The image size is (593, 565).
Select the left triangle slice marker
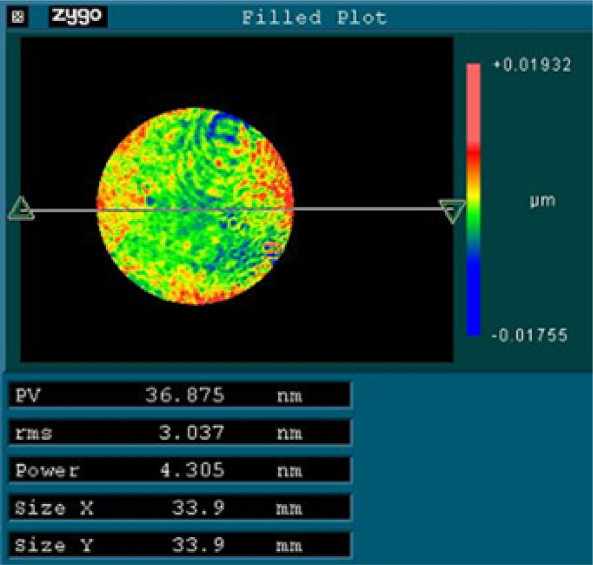(21, 209)
